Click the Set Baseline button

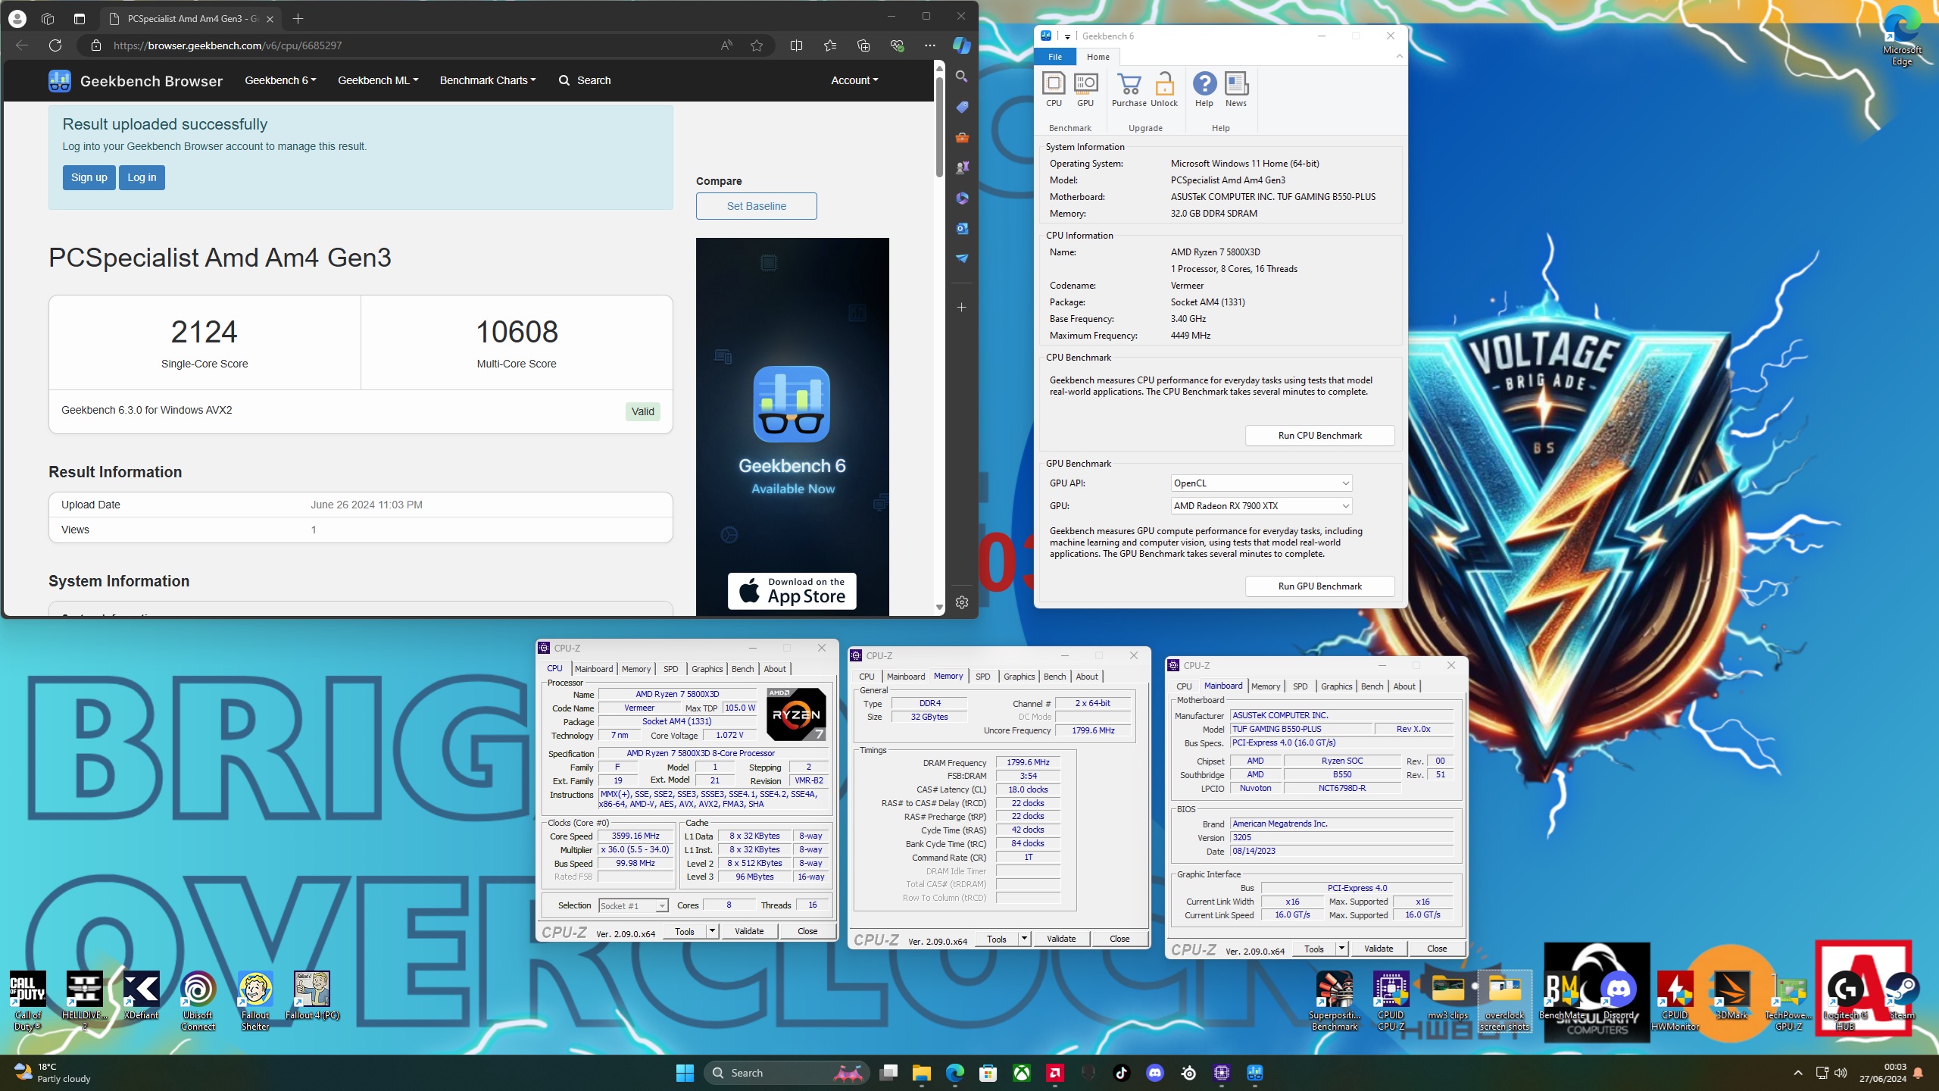point(756,206)
